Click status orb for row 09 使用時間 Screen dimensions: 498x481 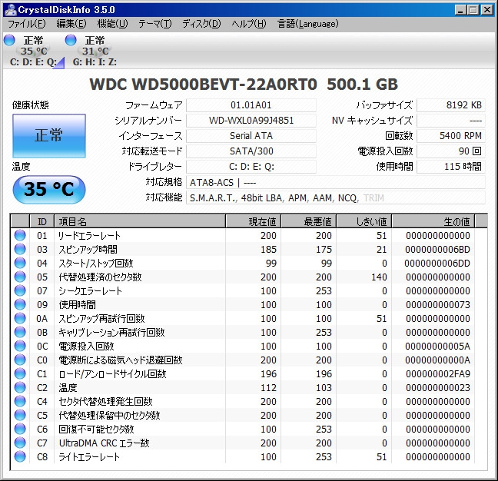coord(20,304)
